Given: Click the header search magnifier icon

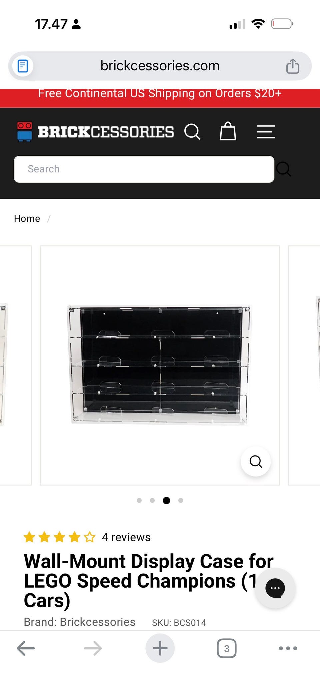Looking at the screenshot, I should click(192, 132).
